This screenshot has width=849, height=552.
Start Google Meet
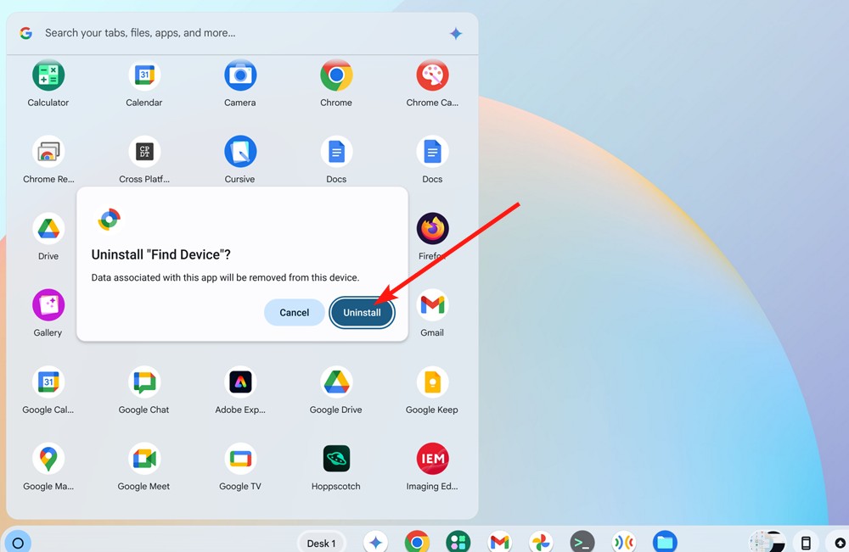coord(143,458)
